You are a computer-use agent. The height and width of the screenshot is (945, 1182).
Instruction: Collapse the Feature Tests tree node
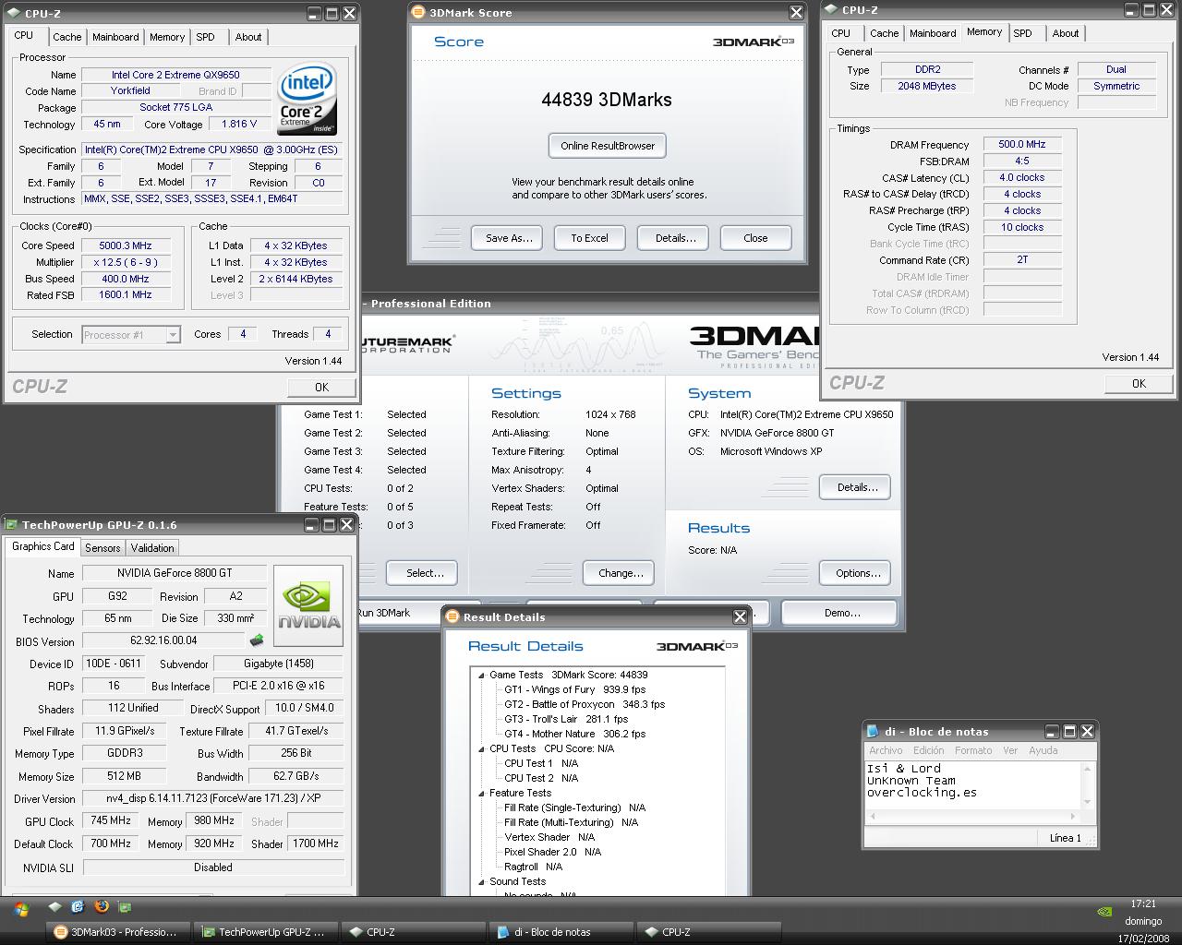tap(481, 793)
